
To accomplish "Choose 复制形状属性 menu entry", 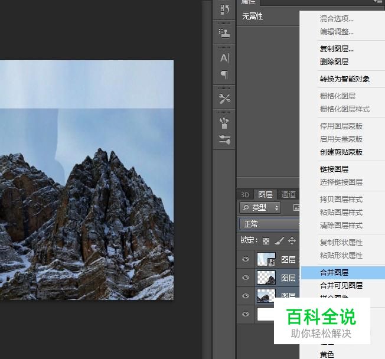I will (341, 243).
